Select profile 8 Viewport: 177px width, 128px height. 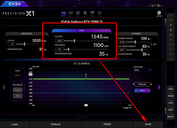pos(171,54)
